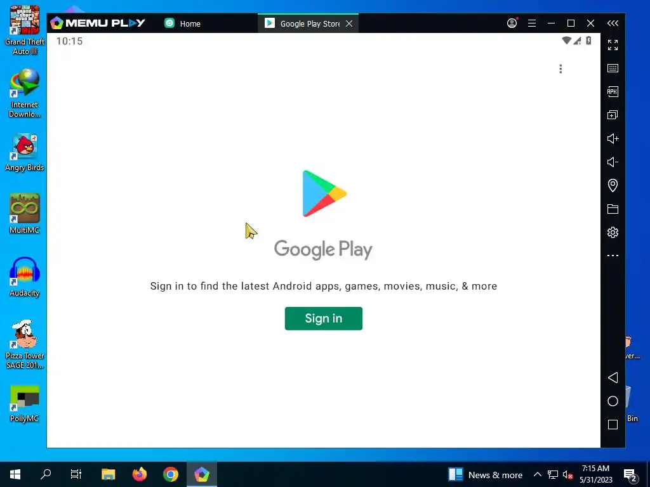Launch Chrome from the taskbar

click(x=170, y=474)
